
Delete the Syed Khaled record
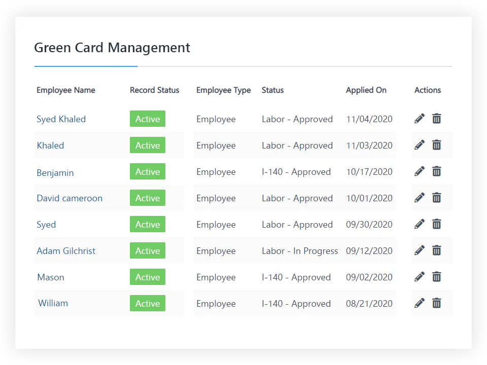436,119
